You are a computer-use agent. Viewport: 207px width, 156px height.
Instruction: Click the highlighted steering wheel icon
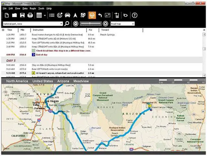(92, 15)
